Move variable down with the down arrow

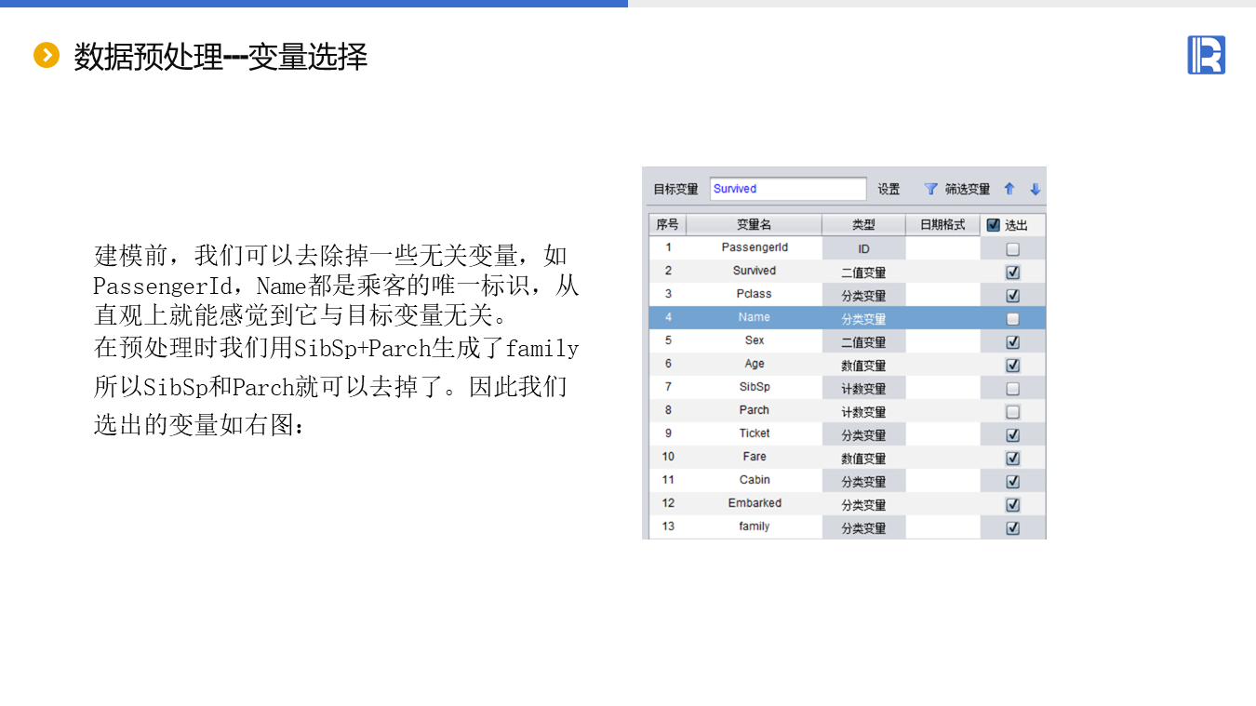1036,189
